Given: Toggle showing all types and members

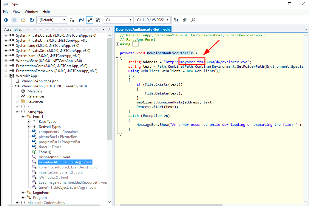Looking at the screenshot, I should click(x=98, y=20).
